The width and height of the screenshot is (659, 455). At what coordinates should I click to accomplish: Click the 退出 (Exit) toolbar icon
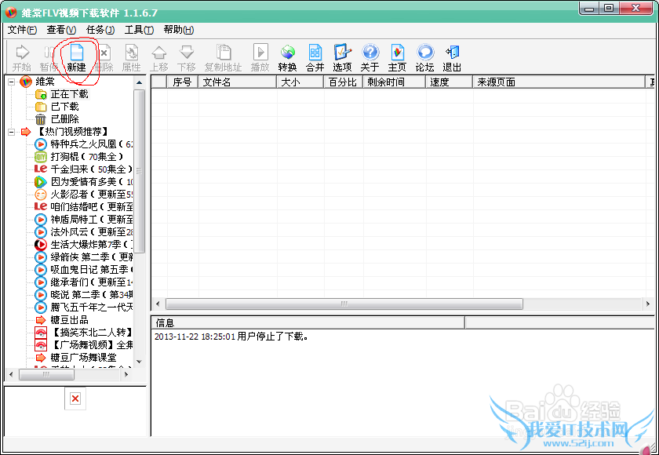[452, 57]
